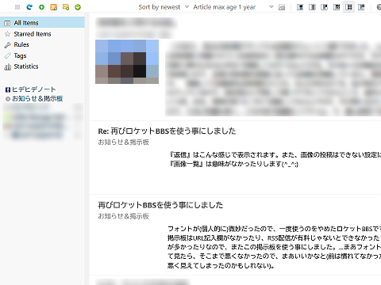This screenshot has height=285, width=381.
Task: Click the add new folder icon
Action: 66,7
